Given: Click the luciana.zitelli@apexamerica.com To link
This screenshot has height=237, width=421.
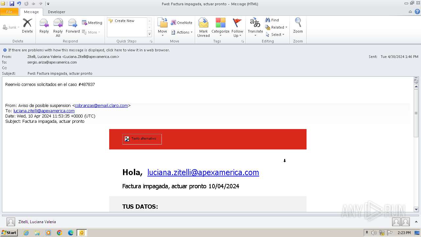Looking at the screenshot, I should pyautogui.click(x=44, y=111).
